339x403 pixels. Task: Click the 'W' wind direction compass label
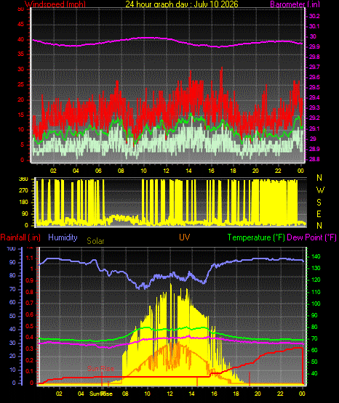[320, 190]
